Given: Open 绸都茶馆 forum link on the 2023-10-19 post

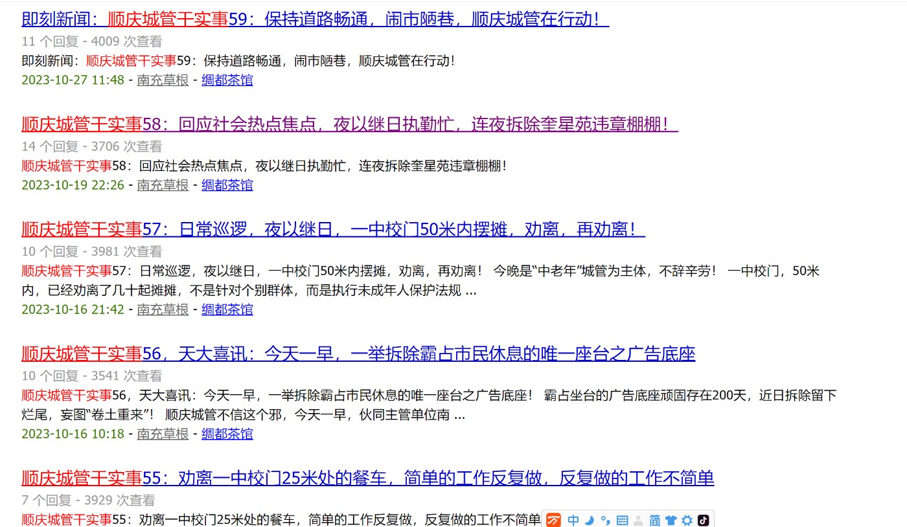Looking at the screenshot, I should [227, 185].
